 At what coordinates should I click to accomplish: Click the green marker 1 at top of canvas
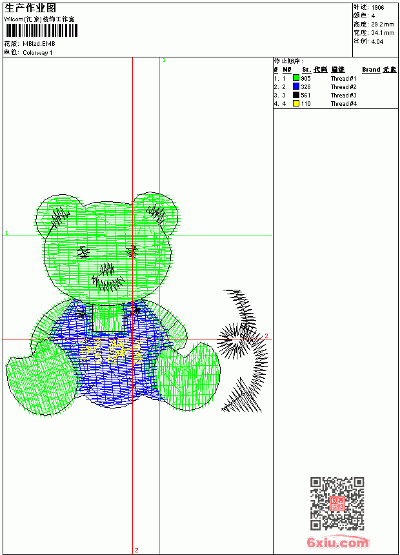tap(164, 61)
